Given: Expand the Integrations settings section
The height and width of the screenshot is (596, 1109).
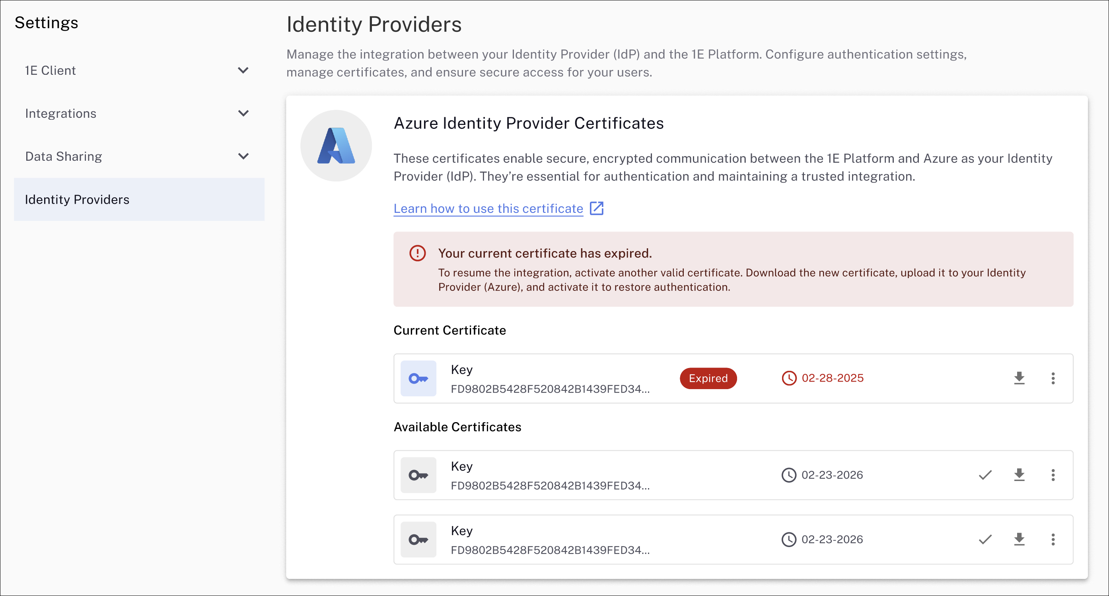Looking at the screenshot, I should 243,113.
